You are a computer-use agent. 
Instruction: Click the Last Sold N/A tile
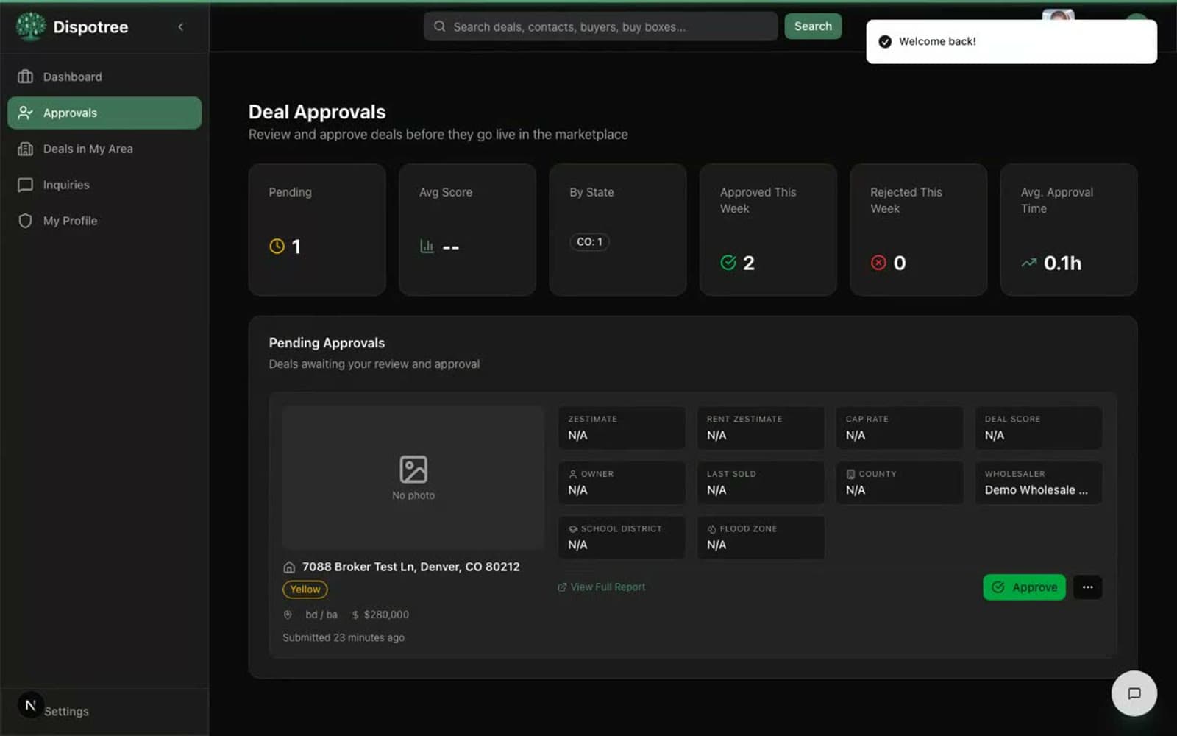tap(761, 483)
